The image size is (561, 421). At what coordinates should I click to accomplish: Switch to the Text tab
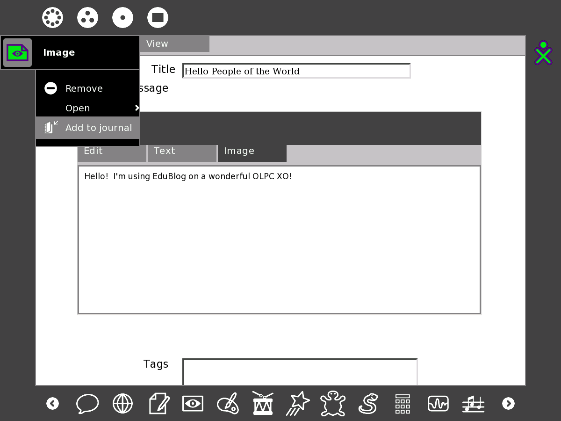(182, 151)
